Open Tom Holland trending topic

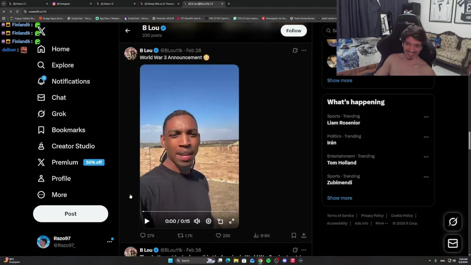point(341,163)
